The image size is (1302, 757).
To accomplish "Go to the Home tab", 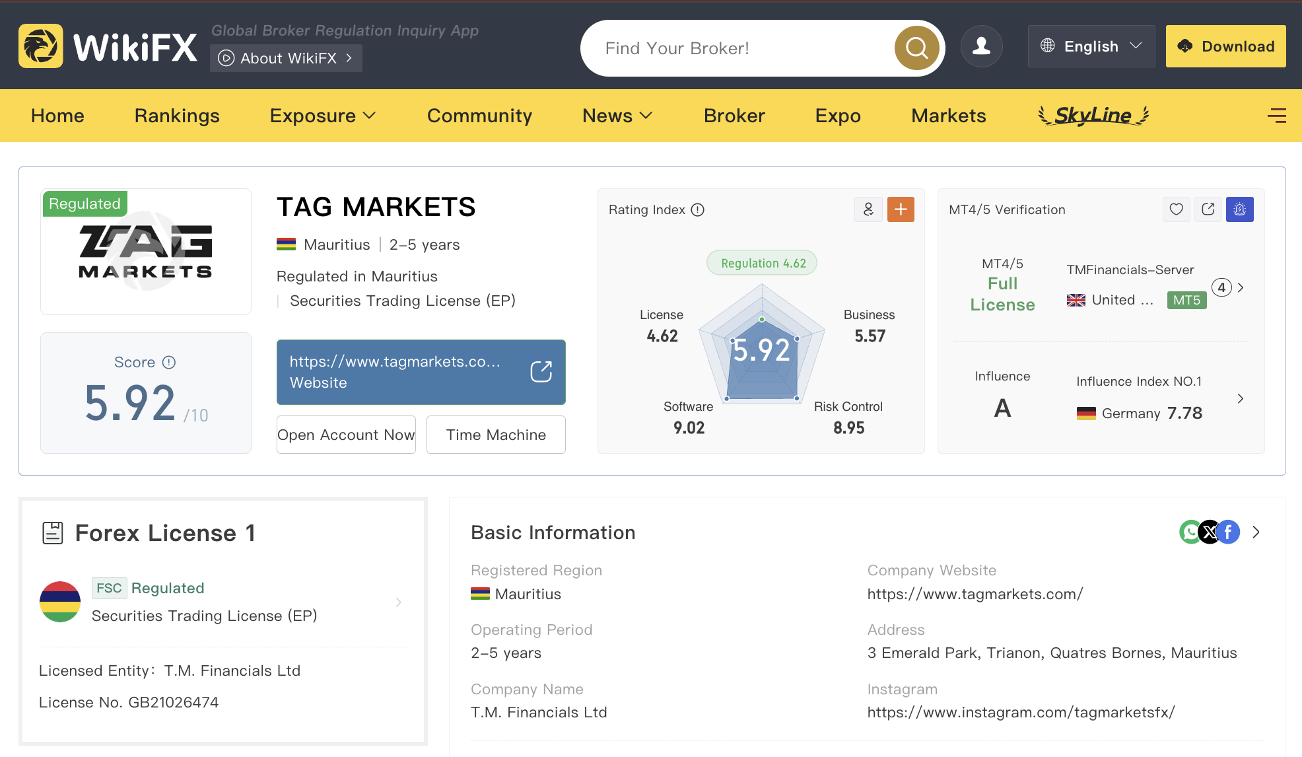I will pyautogui.click(x=57, y=116).
